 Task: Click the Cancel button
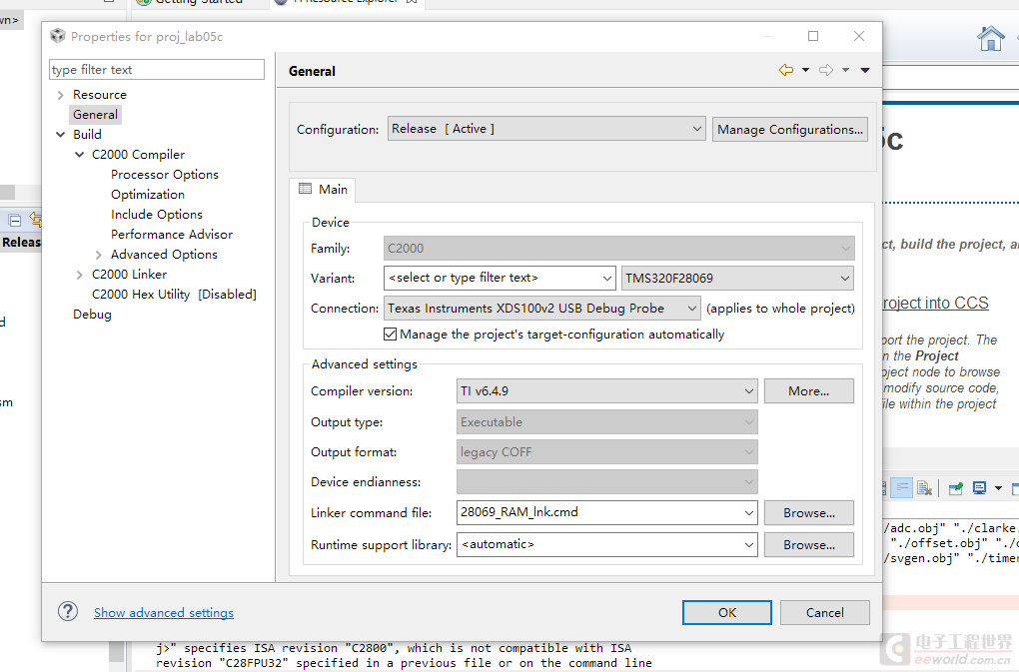click(x=824, y=612)
